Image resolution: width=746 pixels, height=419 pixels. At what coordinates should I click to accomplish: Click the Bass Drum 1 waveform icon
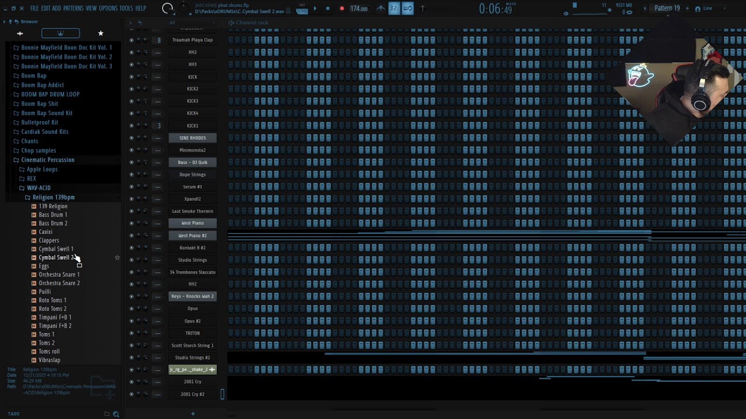tap(34, 215)
